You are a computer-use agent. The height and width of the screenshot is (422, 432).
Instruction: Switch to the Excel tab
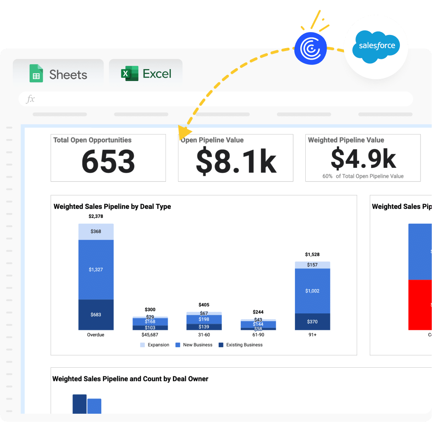[146, 74]
